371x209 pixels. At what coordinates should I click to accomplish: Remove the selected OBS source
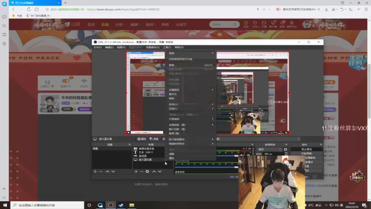141,171
